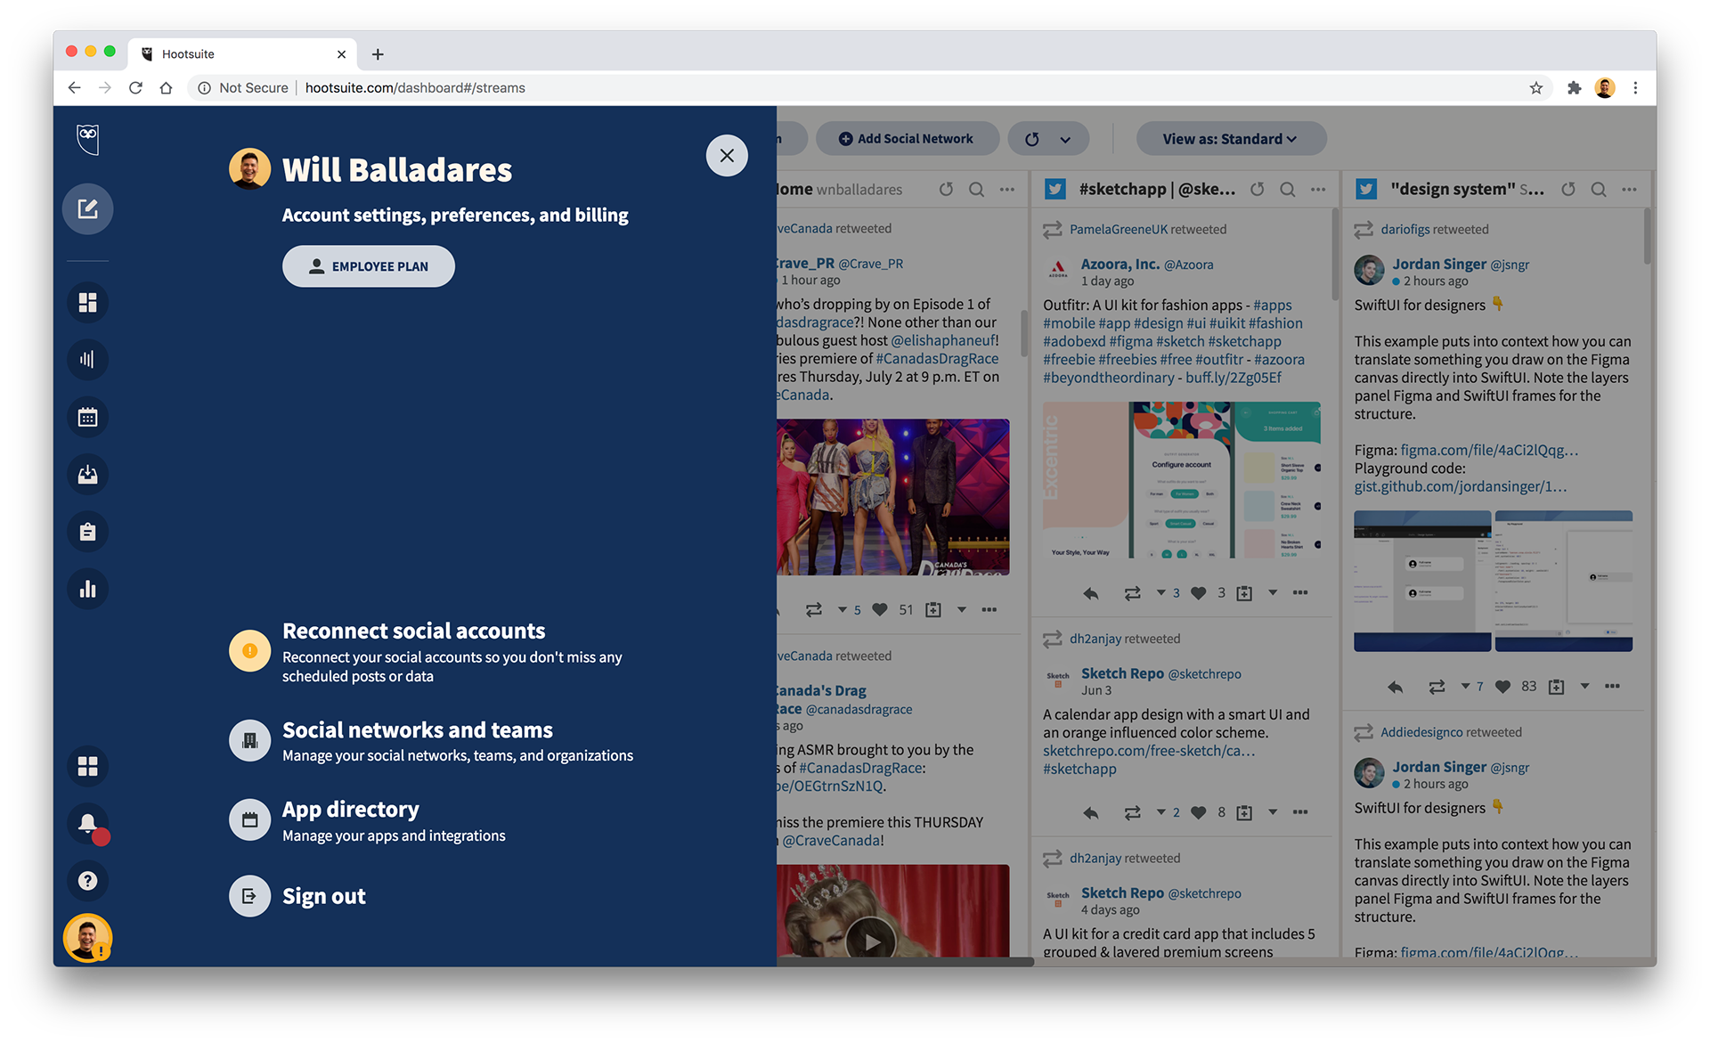Screen dimensions: 1710x1043
Task: Expand refresh interval dropdown arrow
Action: [x=1065, y=140]
